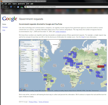Select the Removal requests radio button

[22, 46]
